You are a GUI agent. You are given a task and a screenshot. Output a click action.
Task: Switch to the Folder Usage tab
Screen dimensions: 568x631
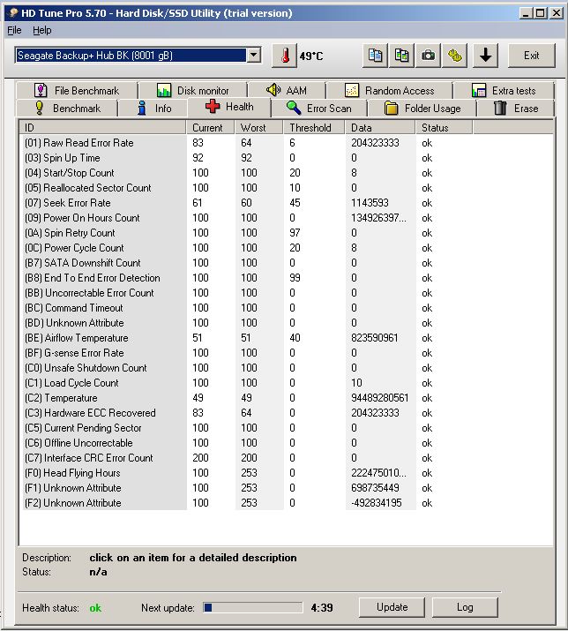422,109
